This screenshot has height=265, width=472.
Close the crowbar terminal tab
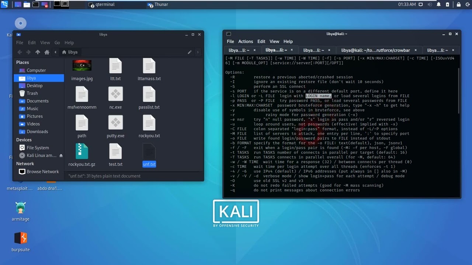tap(416, 50)
